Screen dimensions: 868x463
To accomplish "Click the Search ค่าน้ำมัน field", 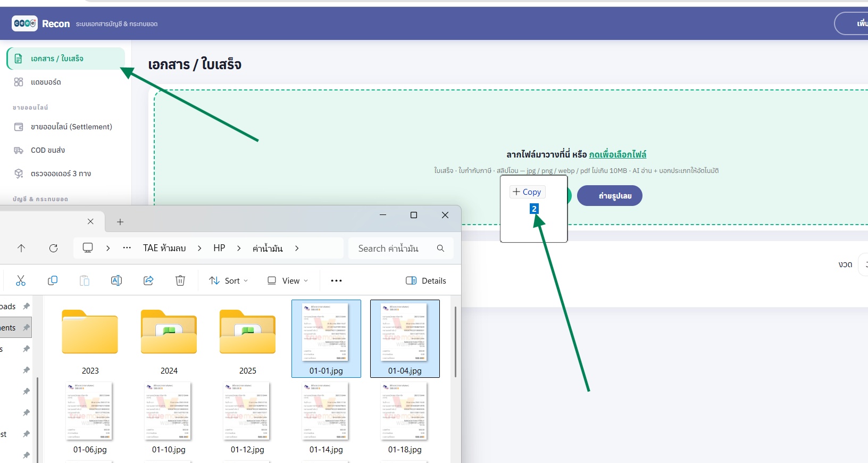I will click(401, 248).
